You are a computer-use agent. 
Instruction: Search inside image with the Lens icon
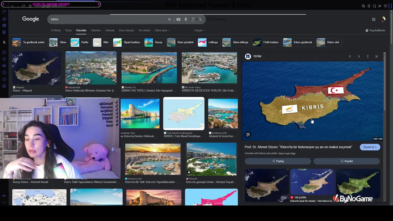[248, 134]
